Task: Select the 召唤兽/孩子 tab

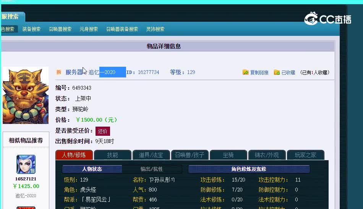Action: coord(190,155)
